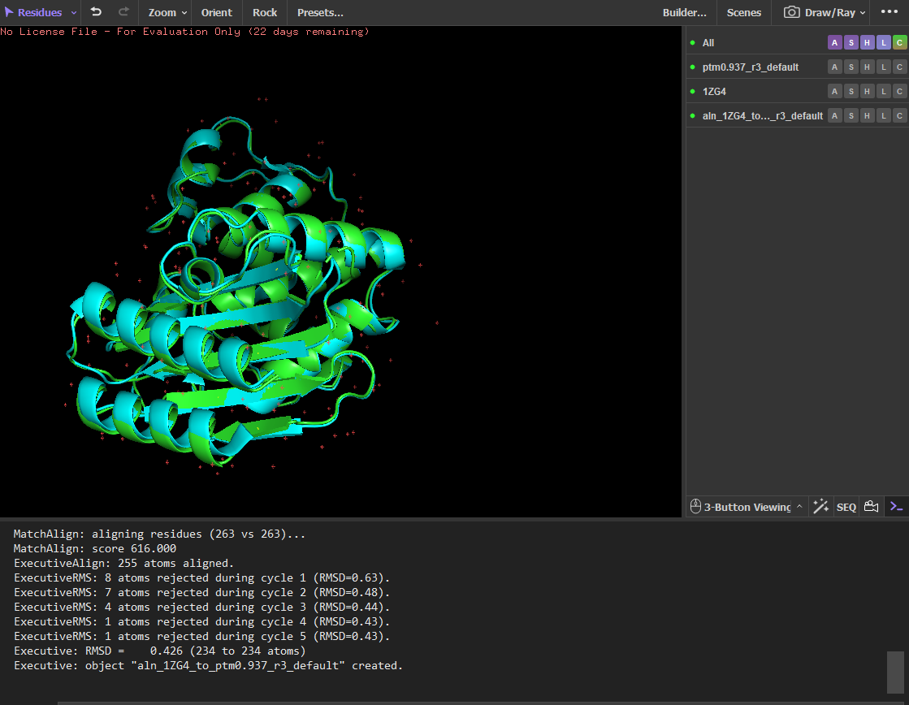Expand the 3-Button Viewing mouse mode
The height and width of the screenshot is (705, 909).
pyautogui.click(x=747, y=507)
